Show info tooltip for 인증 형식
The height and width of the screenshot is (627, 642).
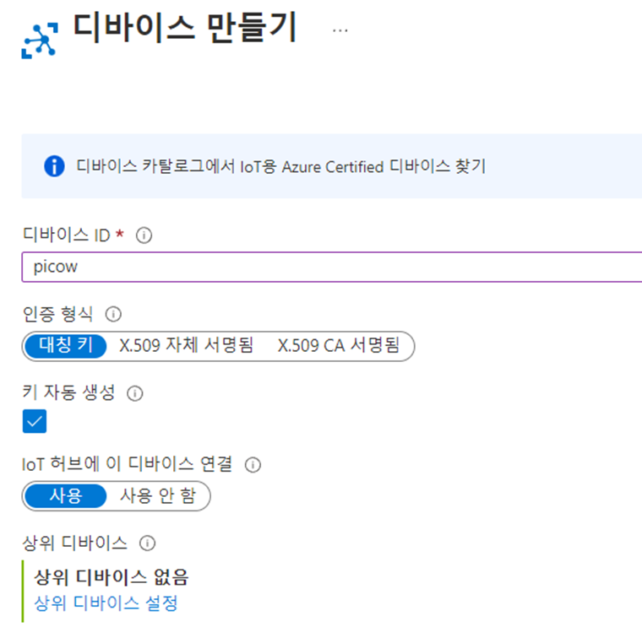(x=113, y=315)
